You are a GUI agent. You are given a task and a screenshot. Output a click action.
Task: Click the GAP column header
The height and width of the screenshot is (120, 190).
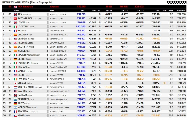click(x=94, y=11)
